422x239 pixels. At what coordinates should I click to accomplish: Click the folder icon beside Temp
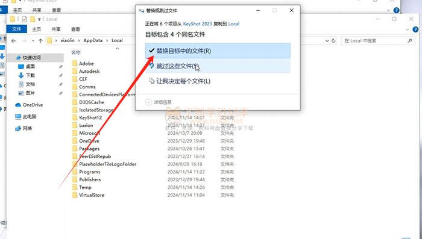[75, 187]
